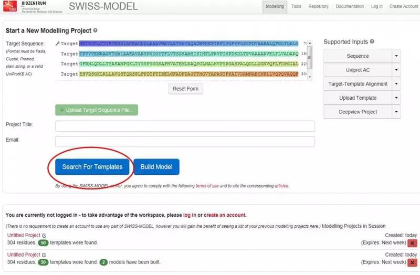Image resolution: width=420 pixels, height=275 pixels.
Task: Open the articles citation link
Action: pyautogui.click(x=281, y=186)
